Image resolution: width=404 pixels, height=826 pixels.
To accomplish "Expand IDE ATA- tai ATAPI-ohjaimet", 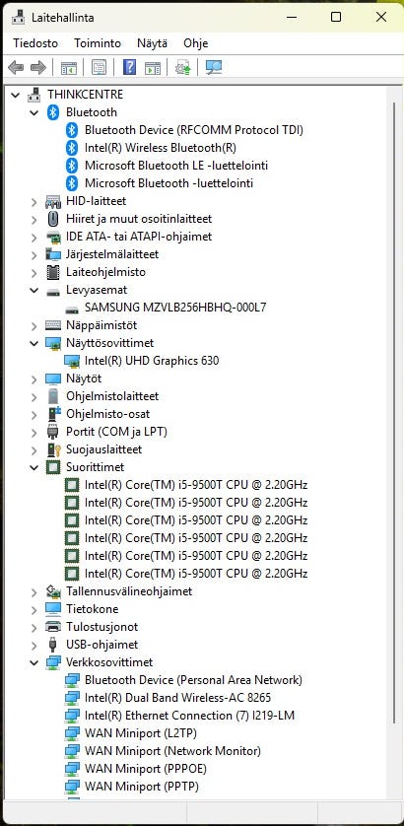I will 34,237.
